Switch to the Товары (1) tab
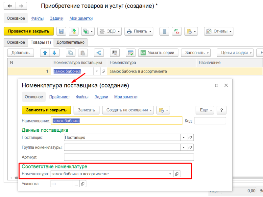Screen dimensions: 263x197 [41, 42]
